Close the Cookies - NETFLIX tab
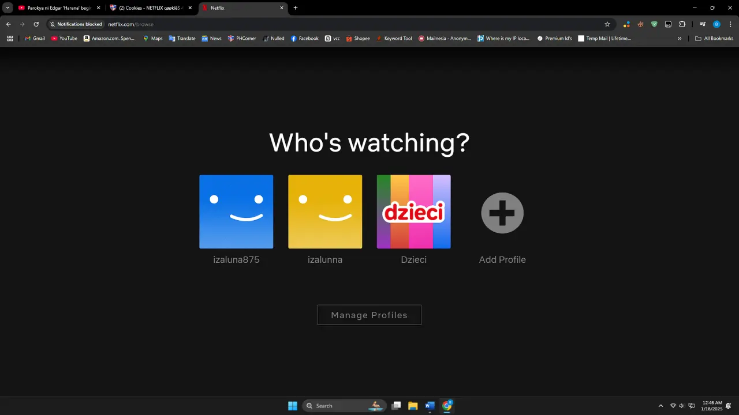 click(x=190, y=8)
